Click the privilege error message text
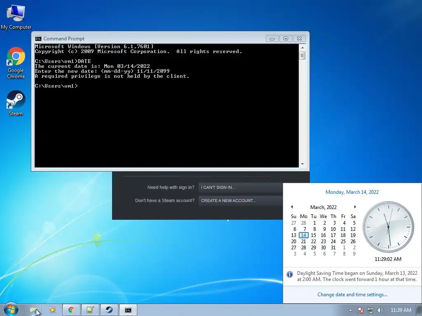This screenshot has height=316, width=422. pyautogui.click(x=112, y=76)
